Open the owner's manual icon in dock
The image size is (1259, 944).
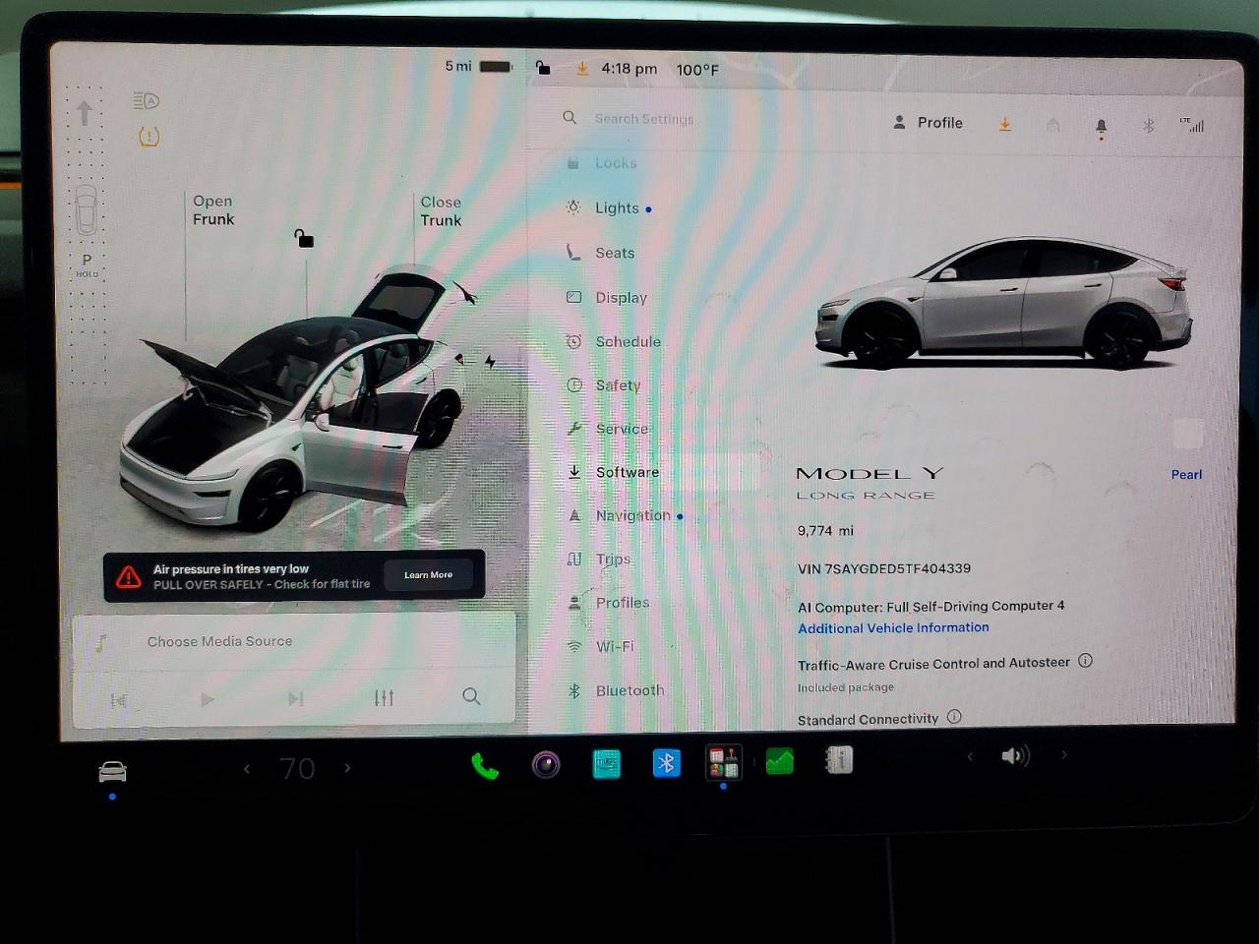click(839, 760)
